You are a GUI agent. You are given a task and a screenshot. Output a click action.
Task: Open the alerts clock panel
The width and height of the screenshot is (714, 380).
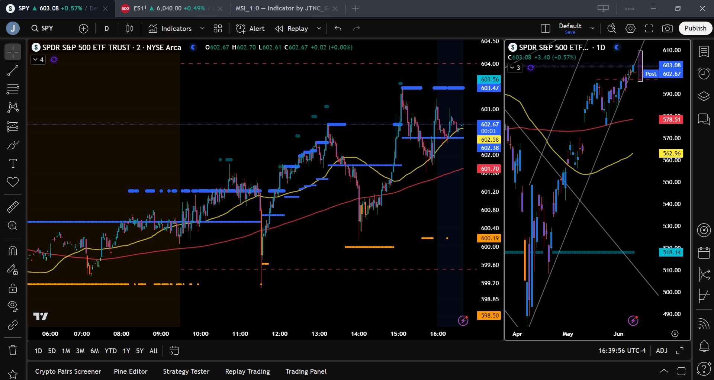[704, 74]
